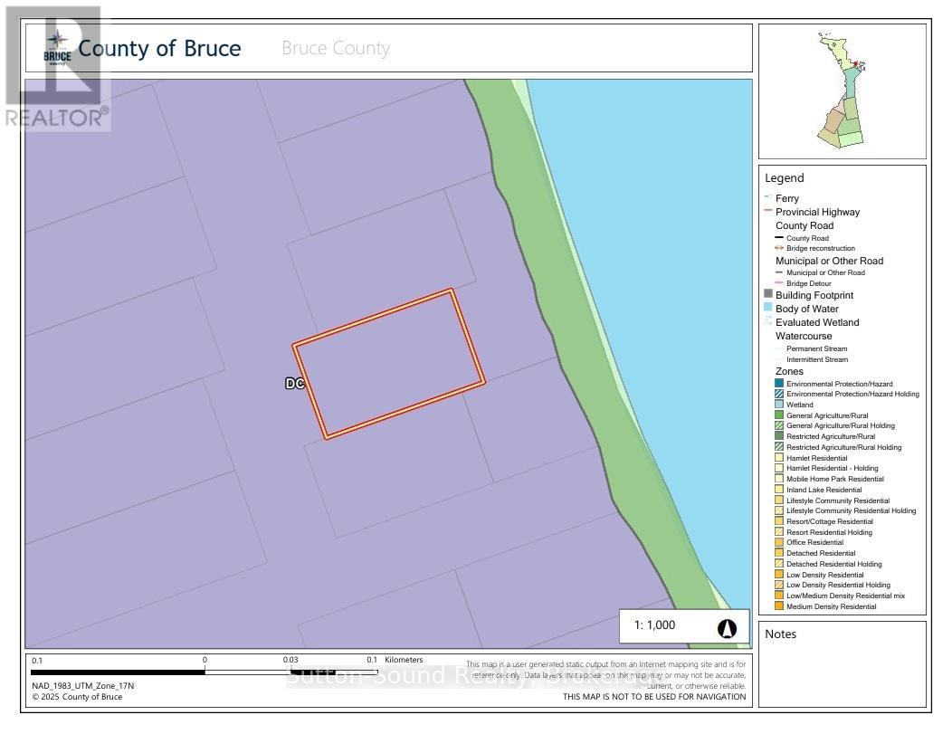Open the county overview inset map
Screen dimensions: 952x734
(x=842, y=91)
